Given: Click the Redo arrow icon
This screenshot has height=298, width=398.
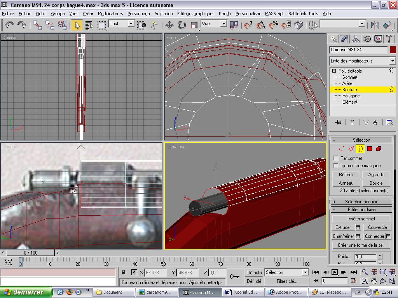Looking at the screenshot, I should (22, 25).
